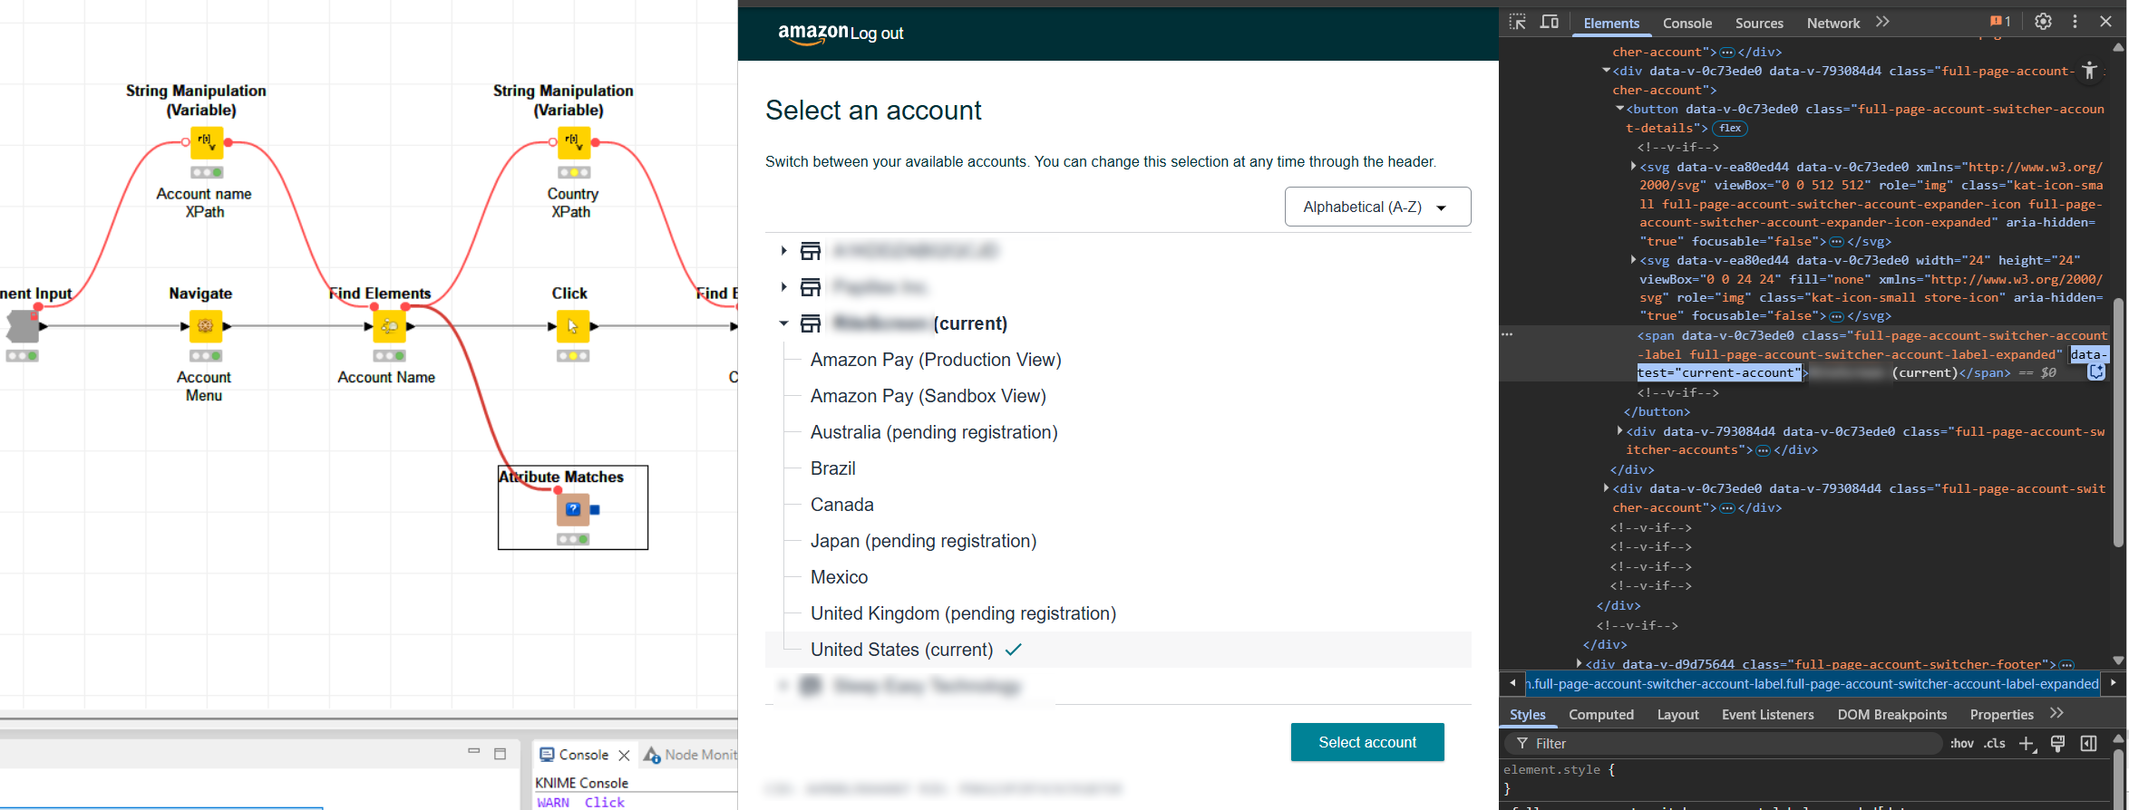
Task: Collapse the current account expander arrow
Action: click(783, 323)
